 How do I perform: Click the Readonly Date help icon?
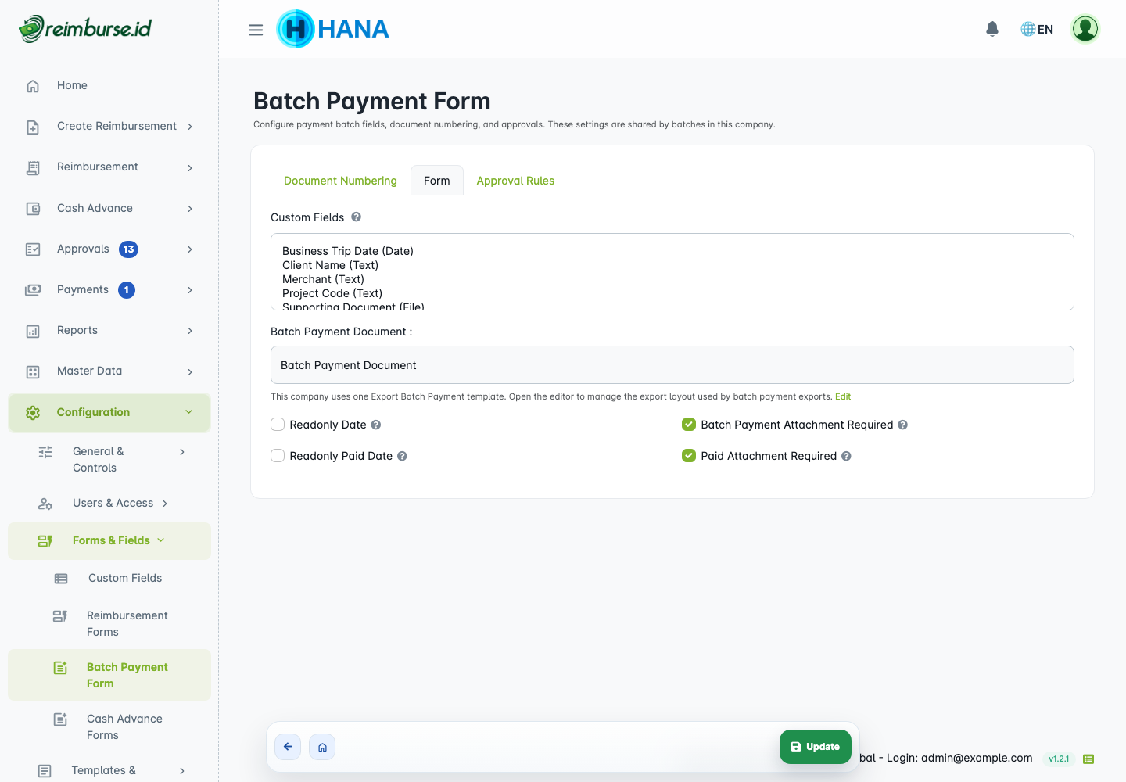coord(376,425)
